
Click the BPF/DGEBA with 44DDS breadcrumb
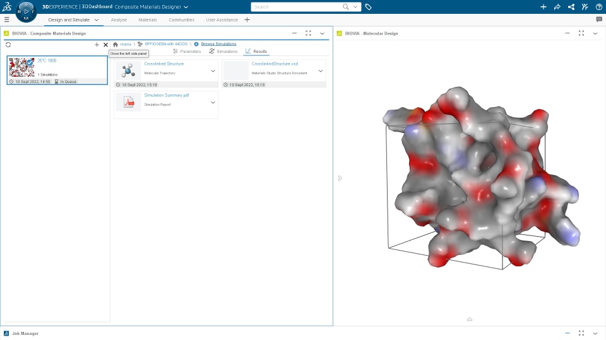click(166, 44)
